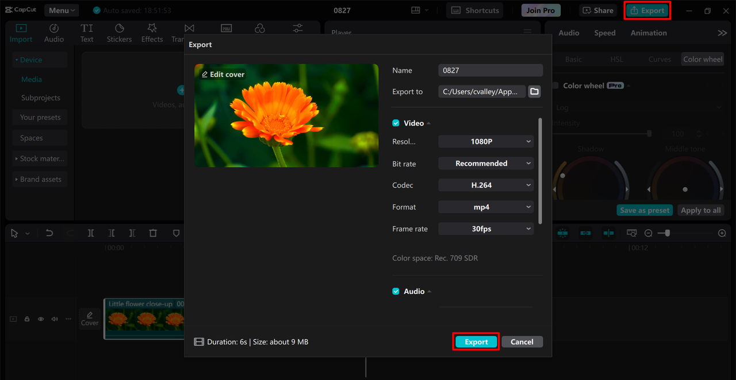
Task: Use the Delete left trim tool
Action: 112,233
